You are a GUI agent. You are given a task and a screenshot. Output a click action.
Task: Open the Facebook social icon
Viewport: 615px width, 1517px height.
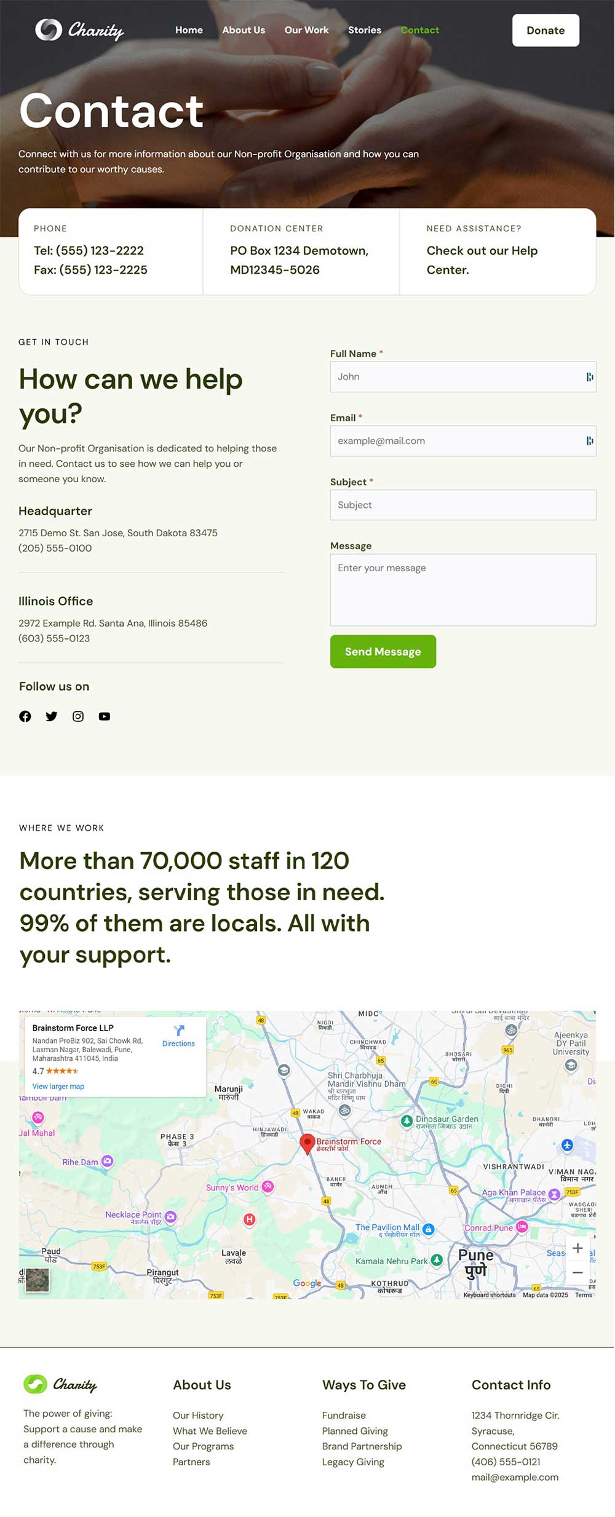pos(25,716)
